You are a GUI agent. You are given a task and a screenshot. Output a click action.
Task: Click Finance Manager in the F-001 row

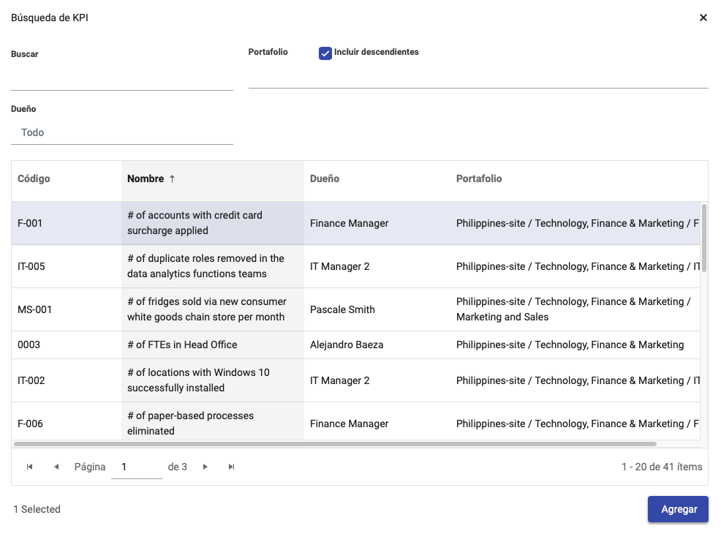tap(349, 223)
